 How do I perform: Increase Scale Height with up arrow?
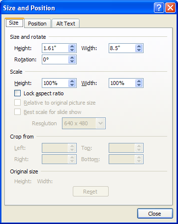(72, 81)
